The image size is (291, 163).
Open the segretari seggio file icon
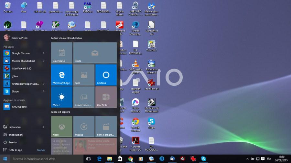click(135, 86)
